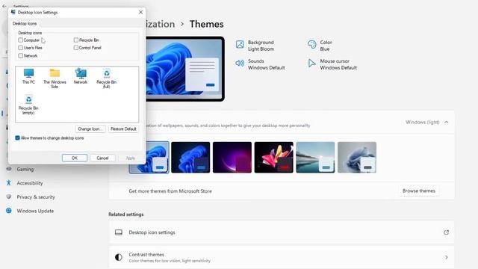
Task: Toggle the Control Panel checkbox
Action: [x=76, y=48]
